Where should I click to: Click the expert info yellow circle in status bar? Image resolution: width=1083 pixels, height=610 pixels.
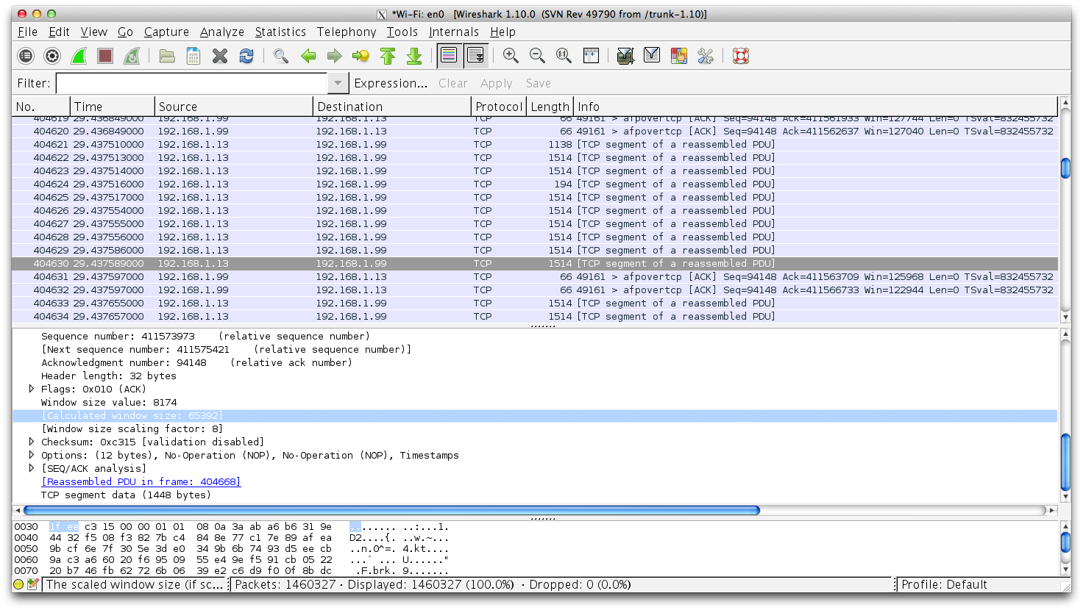pos(18,585)
